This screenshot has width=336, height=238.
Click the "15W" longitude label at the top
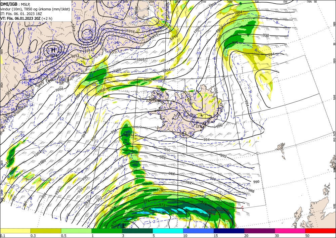204,2
